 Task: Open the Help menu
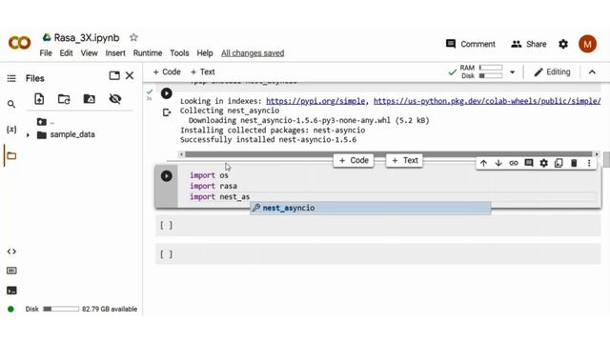coord(205,53)
